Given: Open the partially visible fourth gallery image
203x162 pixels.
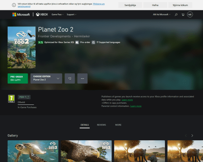Looking at the screenshot, I should [x=185, y=151].
